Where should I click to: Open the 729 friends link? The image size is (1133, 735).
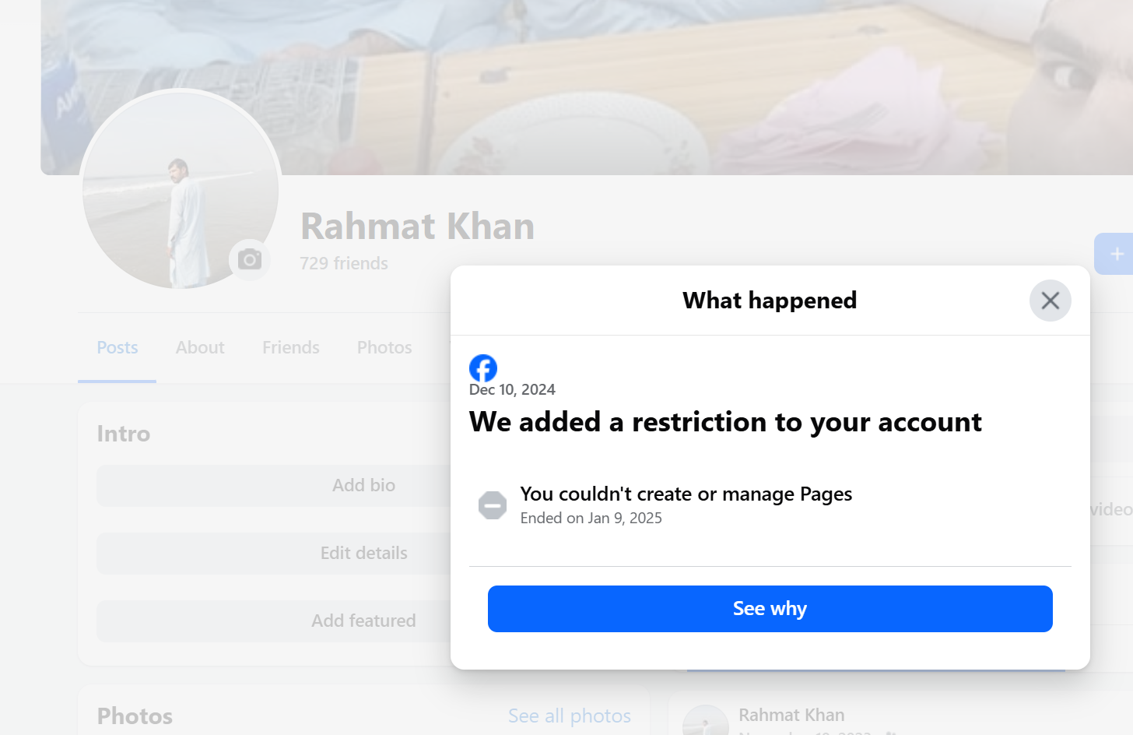[x=344, y=263]
